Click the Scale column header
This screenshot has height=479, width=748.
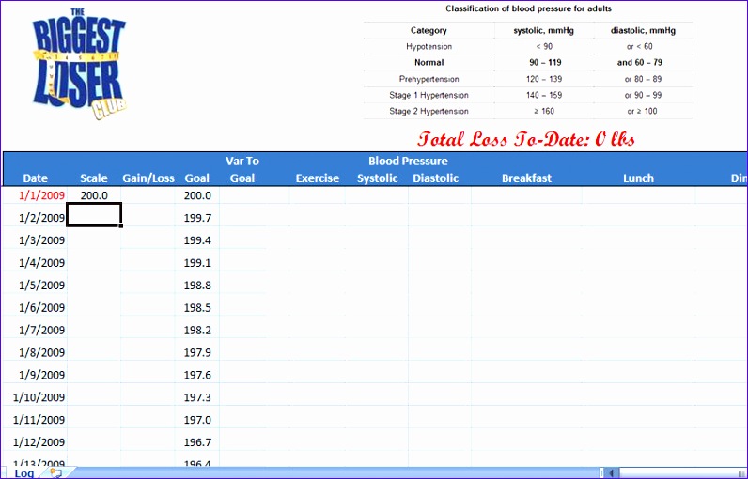[x=94, y=178]
